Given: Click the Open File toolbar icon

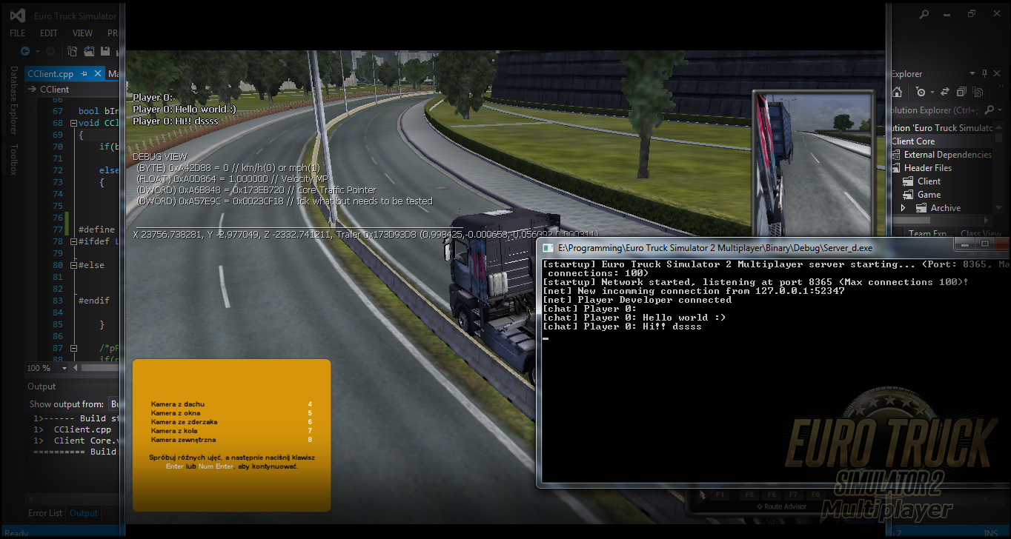Looking at the screenshot, I should (x=89, y=51).
